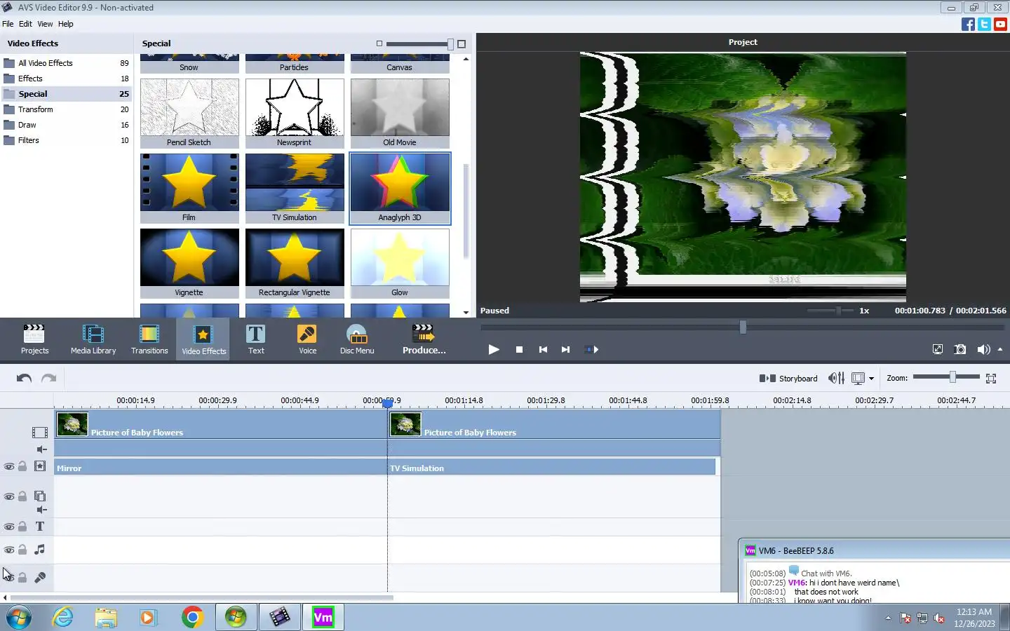This screenshot has height=631, width=1010.
Task: Jump to the next frame
Action: tap(565, 349)
